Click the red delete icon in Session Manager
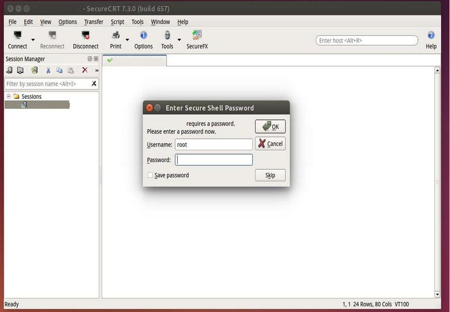 click(x=85, y=70)
